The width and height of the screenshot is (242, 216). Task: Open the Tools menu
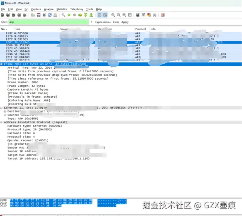[x=90, y=9]
